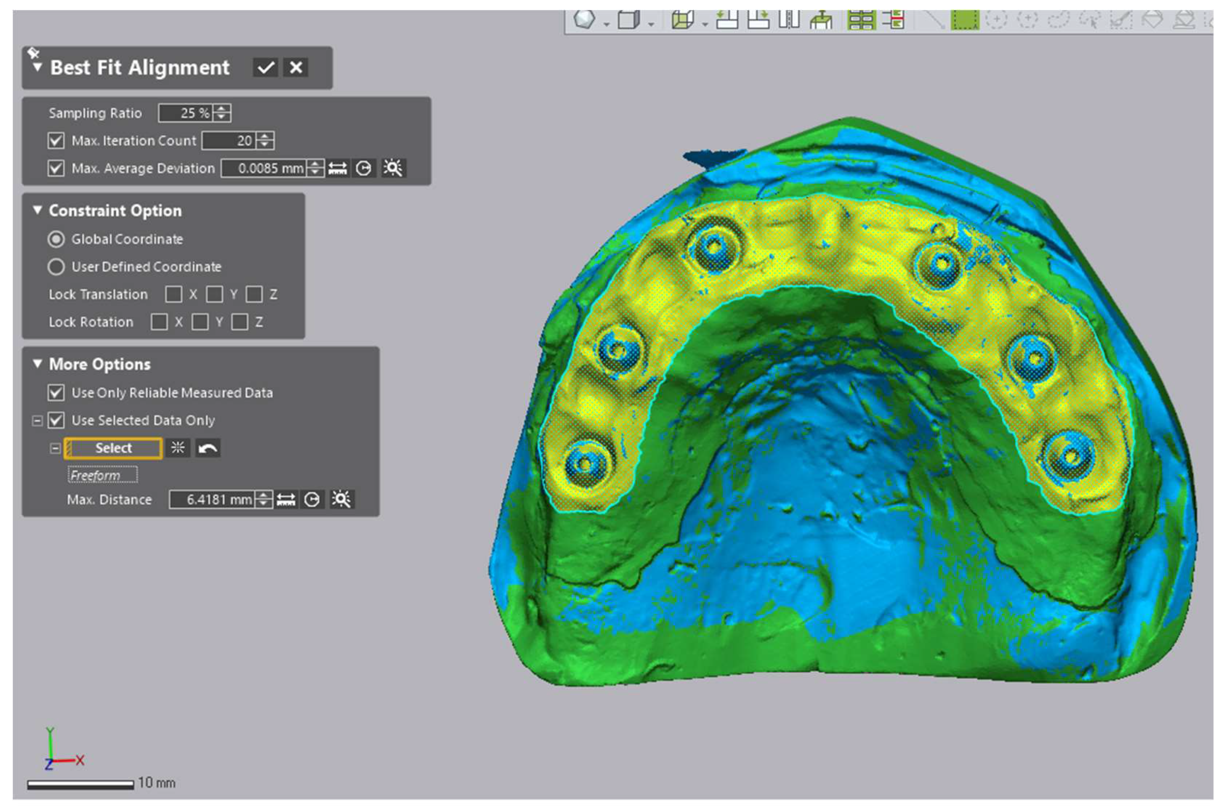This screenshot has height=810, width=1222.
Task: Cancel Best Fit Alignment with X
Action: [296, 68]
